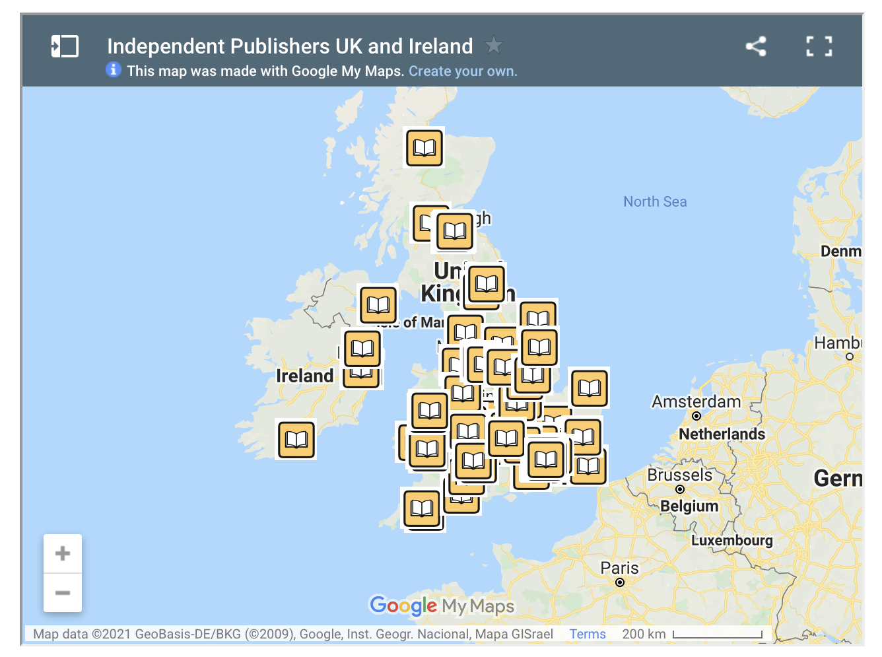Image resolution: width=882 pixels, height=657 pixels.
Task: Zoom out with the minus button
Action: coord(63,593)
